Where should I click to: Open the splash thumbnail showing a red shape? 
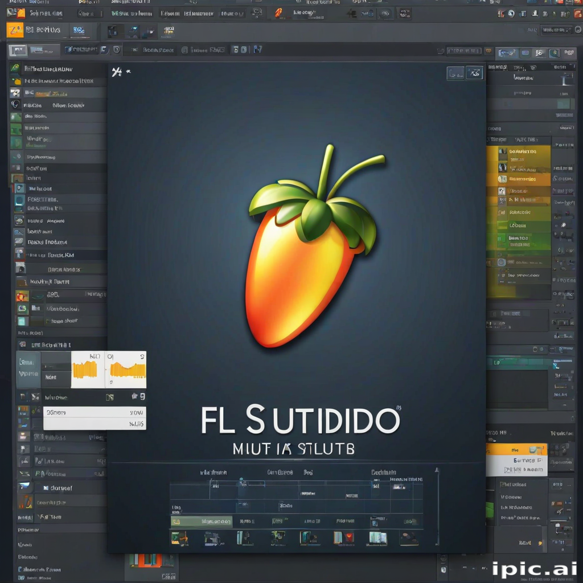coord(344,537)
